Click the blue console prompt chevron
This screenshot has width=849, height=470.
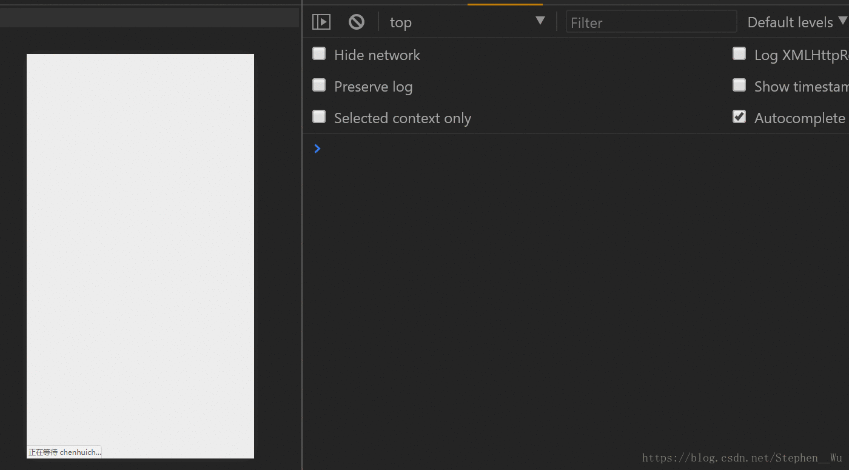[317, 149]
